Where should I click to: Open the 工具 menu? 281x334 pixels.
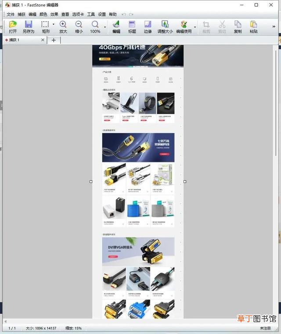point(91,14)
